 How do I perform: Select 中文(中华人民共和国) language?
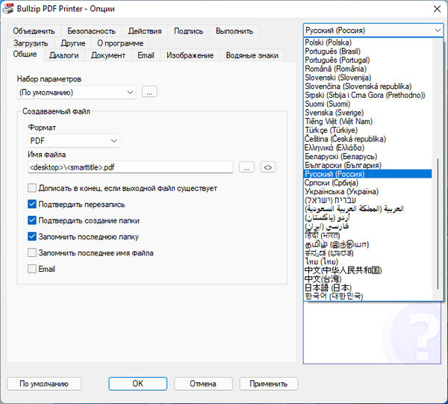[x=367, y=270]
